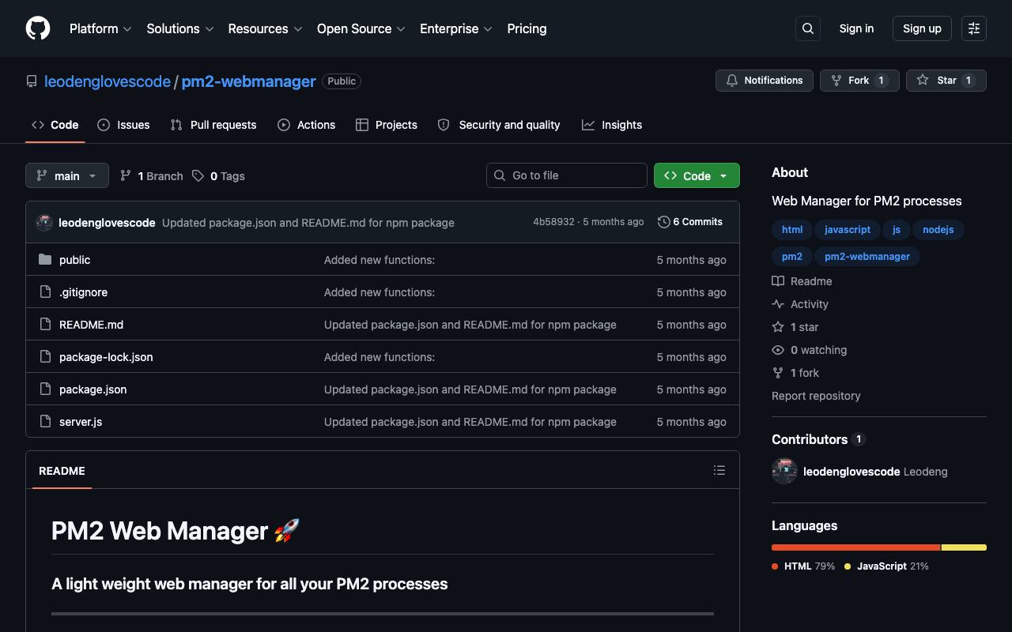
Task: Expand the Resources menu
Action: click(265, 28)
